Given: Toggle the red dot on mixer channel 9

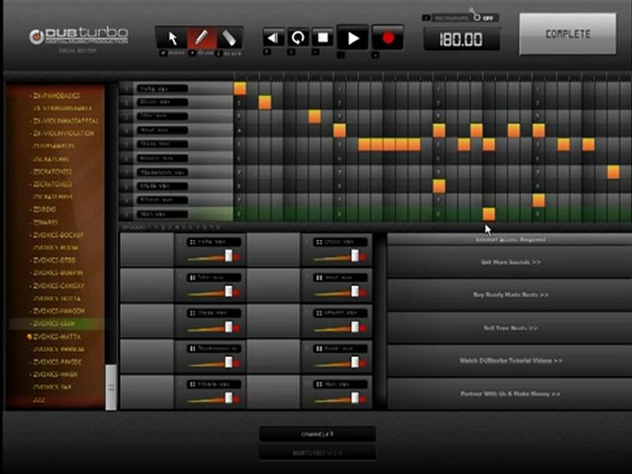Looking at the screenshot, I should 236,399.
